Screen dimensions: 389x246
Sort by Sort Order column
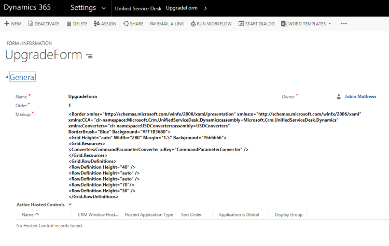(x=191, y=215)
